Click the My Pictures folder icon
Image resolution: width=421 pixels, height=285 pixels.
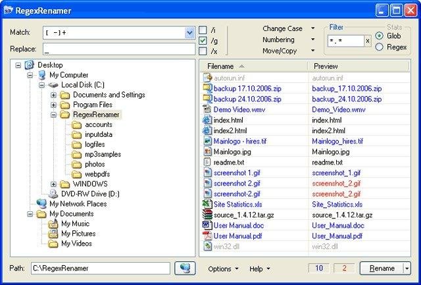[x=53, y=234]
